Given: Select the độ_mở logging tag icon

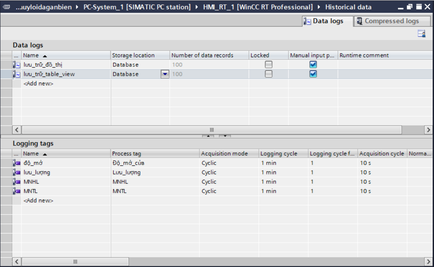Looking at the screenshot, I should (17, 163).
